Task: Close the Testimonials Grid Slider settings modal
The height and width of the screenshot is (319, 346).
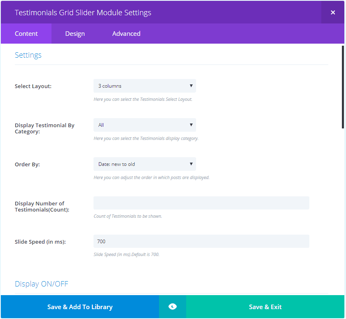Action: pos(333,12)
